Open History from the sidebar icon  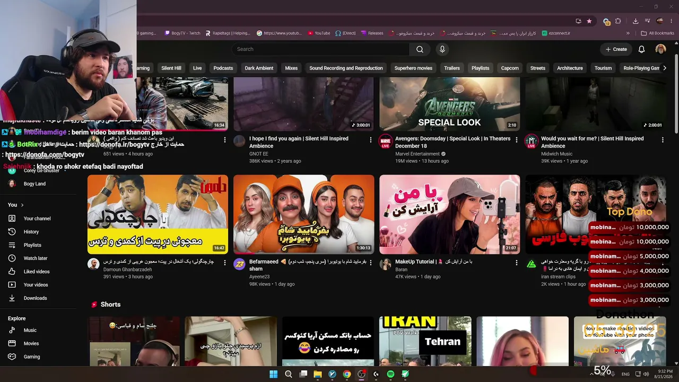(x=12, y=232)
